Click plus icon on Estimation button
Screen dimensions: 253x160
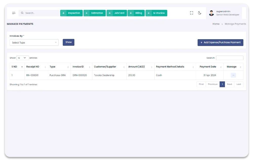[87, 13]
